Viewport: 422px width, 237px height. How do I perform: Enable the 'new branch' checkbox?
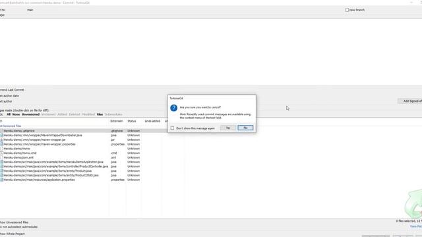pyautogui.click(x=347, y=10)
